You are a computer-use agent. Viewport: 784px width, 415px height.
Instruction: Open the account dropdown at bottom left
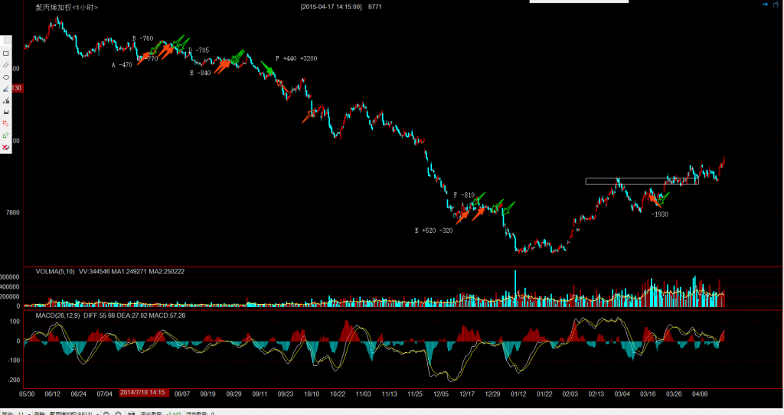[x=31, y=413]
